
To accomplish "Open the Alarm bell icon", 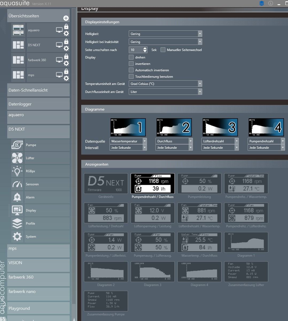I will click(17, 197).
